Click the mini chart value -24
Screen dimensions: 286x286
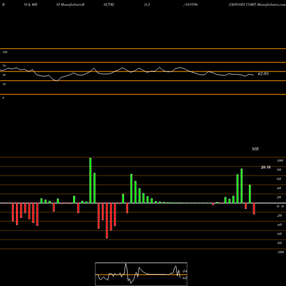[x=184, y=271]
